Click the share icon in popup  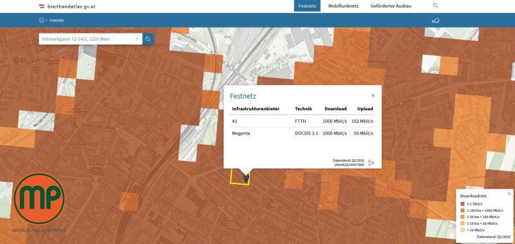(371, 162)
